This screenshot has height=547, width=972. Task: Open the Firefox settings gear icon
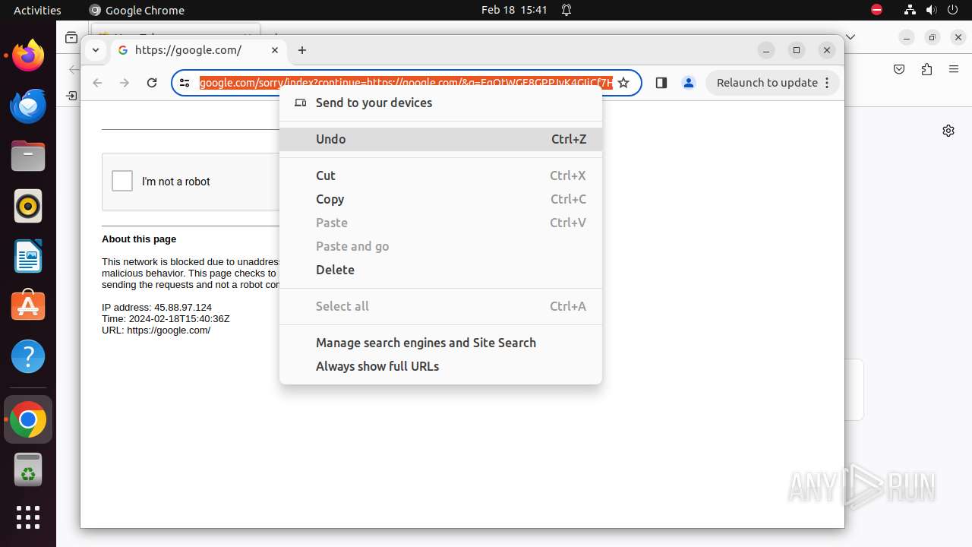pyautogui.click(x=948, y=131)
